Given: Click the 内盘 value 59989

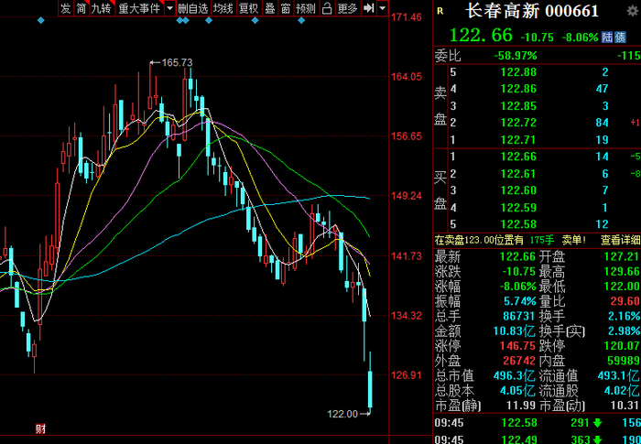Looking at the screenshot, I should coord(622,361).
